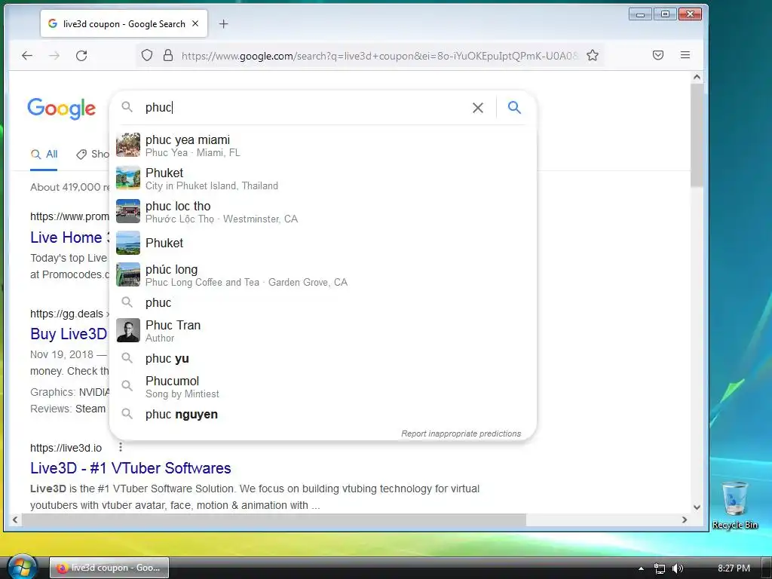Viewport: 772px width, 579px height.
Task: Reload the current page
Action: point(81,56)
